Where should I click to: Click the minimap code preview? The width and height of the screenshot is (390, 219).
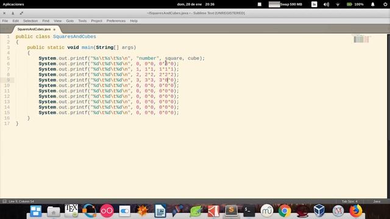361,39
